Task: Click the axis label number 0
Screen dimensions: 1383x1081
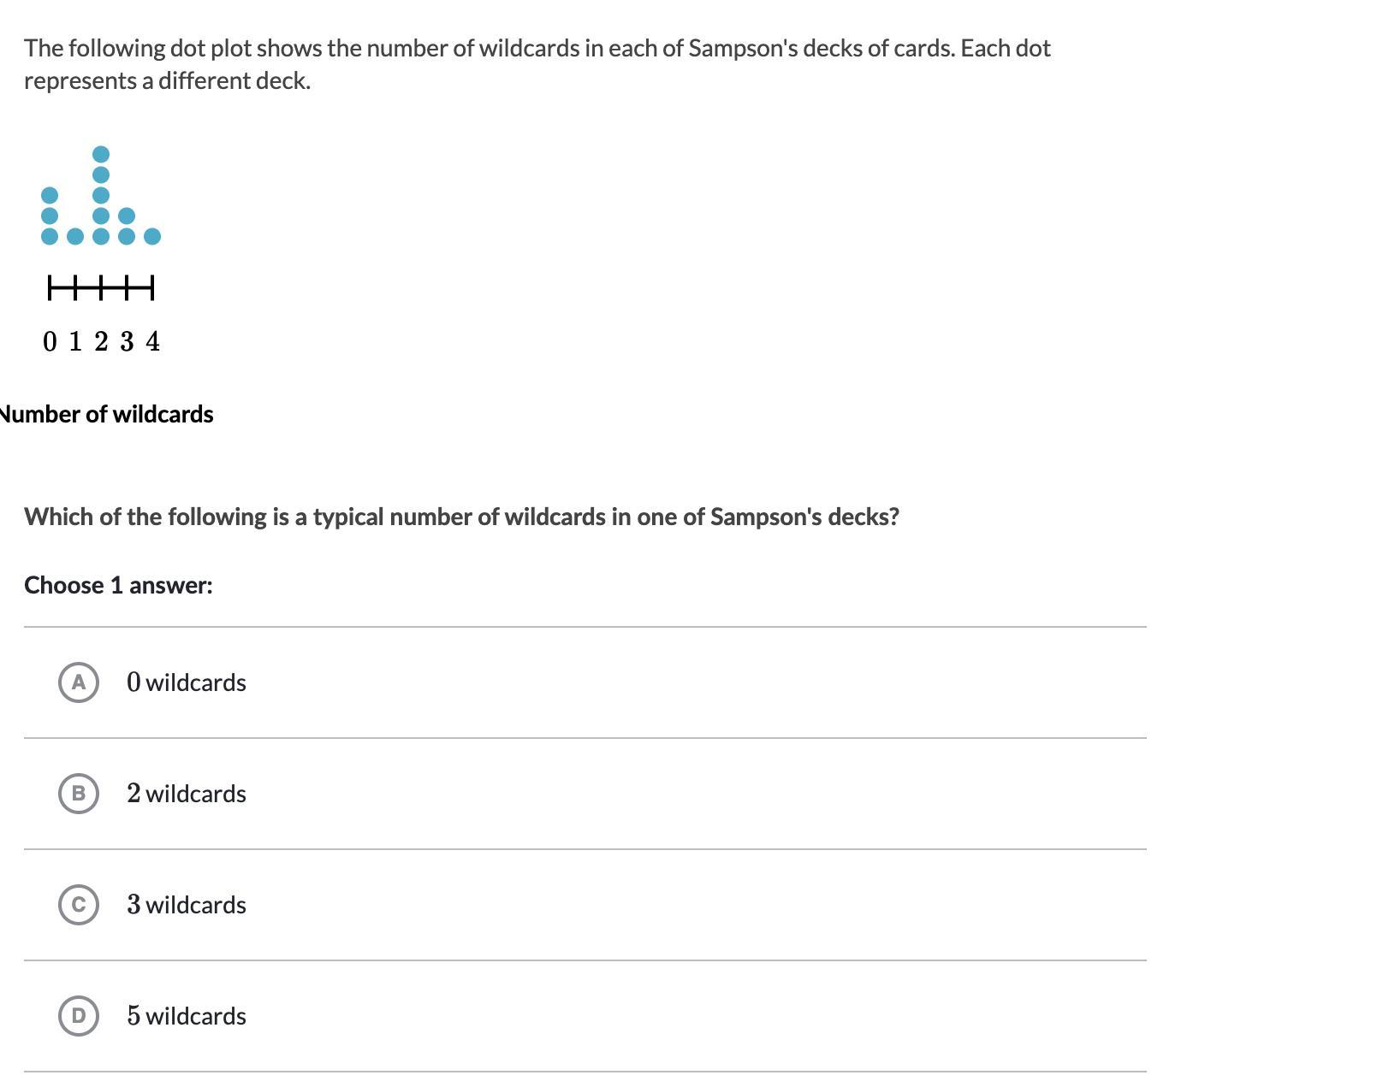Action: click(50, 342)
